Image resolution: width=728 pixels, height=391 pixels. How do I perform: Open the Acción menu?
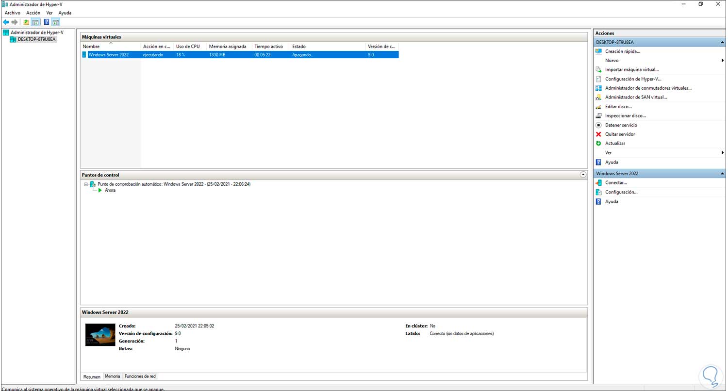pos(33,13)
